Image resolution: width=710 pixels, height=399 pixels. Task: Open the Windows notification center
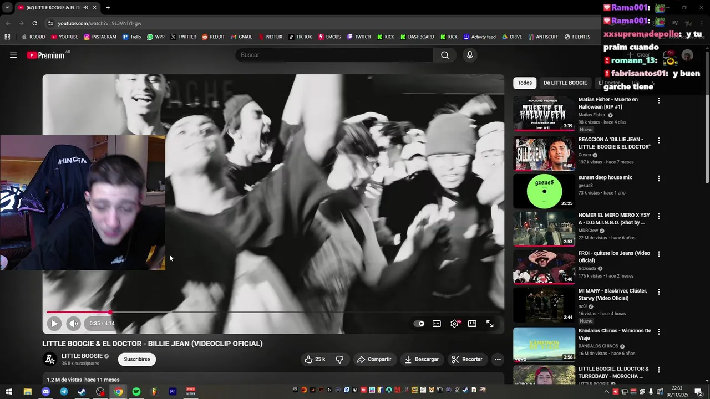click(x=698, y=392)
